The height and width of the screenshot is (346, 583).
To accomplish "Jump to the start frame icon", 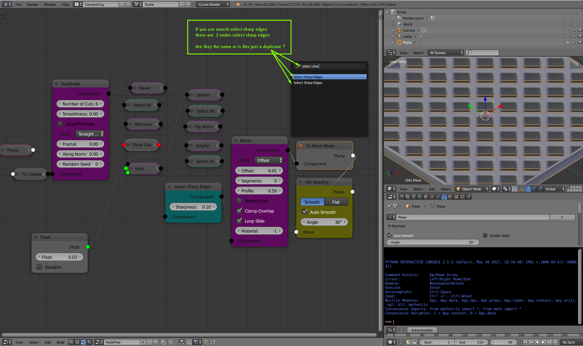I will pyautogui.click(x=525, y=342).
